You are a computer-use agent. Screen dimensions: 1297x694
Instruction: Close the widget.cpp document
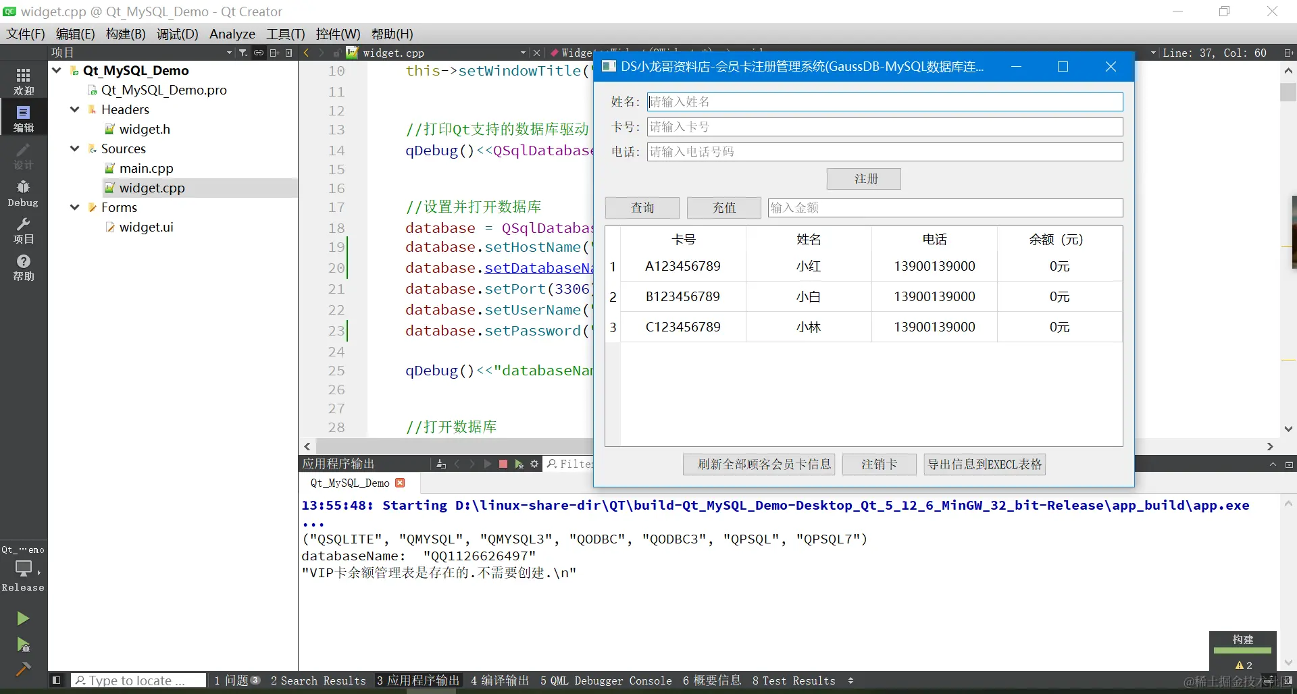coord(536,53)
